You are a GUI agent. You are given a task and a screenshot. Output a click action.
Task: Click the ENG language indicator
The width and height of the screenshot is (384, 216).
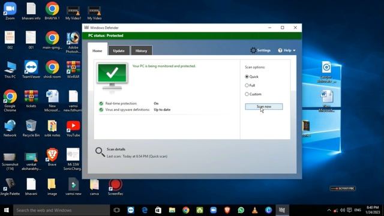pyautogui.click(x=358, y=210)
